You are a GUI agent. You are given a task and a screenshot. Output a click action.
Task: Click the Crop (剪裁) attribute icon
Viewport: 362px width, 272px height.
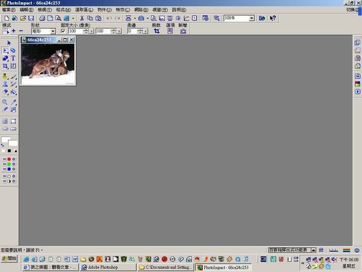(x=157, y=31)
